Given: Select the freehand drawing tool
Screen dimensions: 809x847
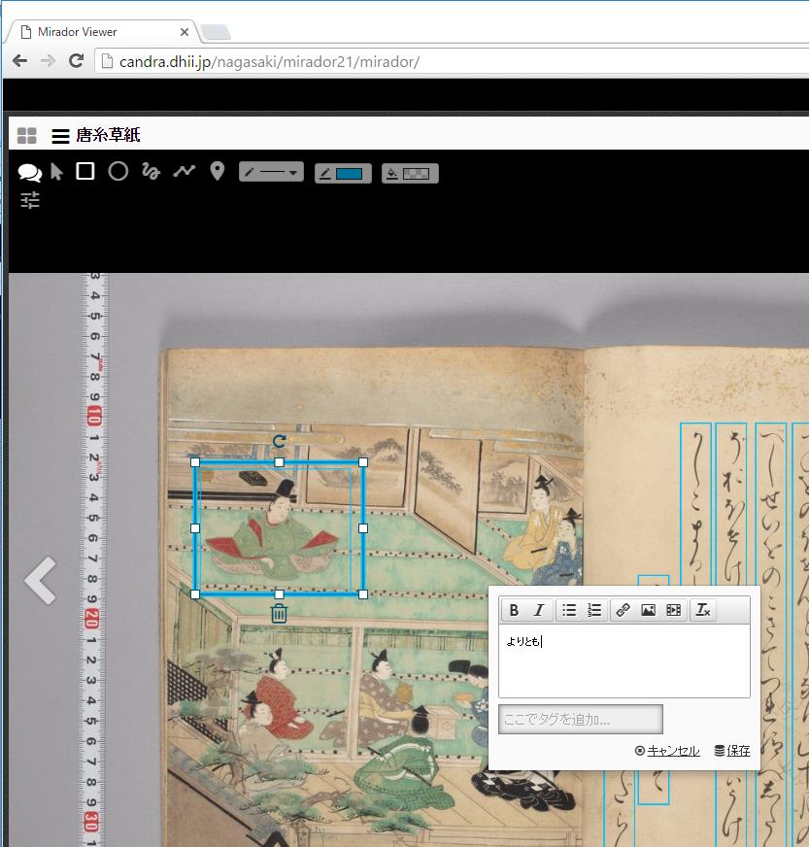Looking at the screenshot, I should [x=152, y=171].
